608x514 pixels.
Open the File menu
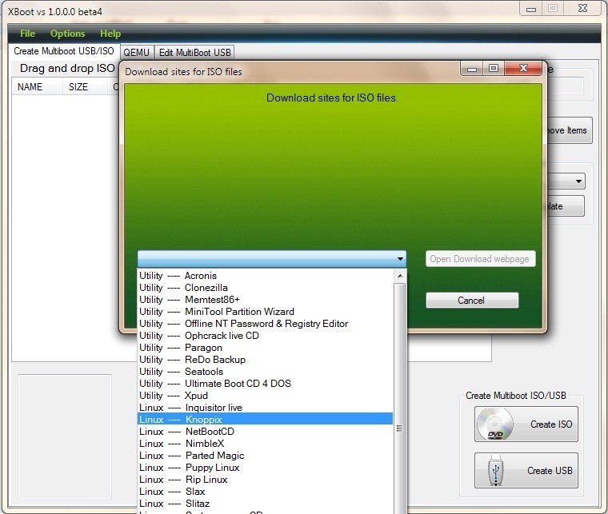27,34
